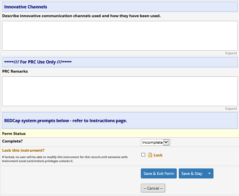The width and height of the screenshot is (239, 196).
Task: Click the arrow on the Incomplete select box
Action: coord(166,143)
